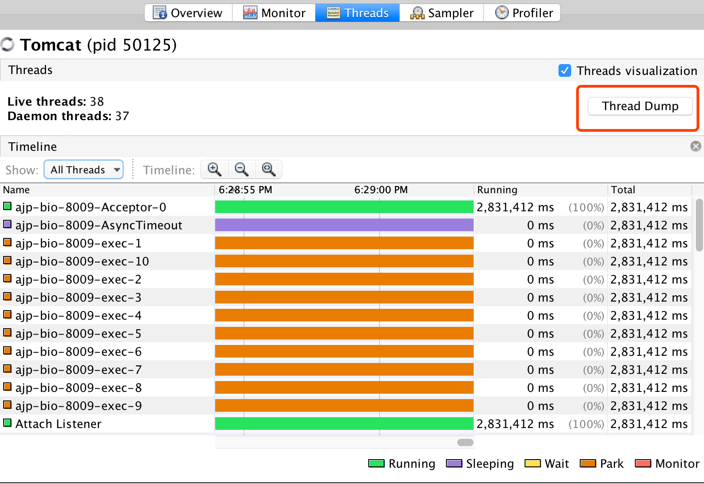Click the 6:28:55 PM timeline label
Image resolution: width=704 pixels, height=484 pixels.
245,190
